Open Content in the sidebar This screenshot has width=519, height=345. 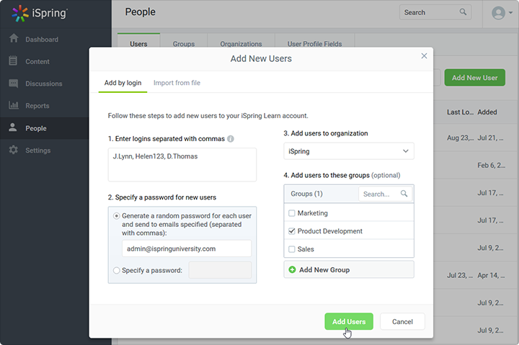[x=37, y=61]
